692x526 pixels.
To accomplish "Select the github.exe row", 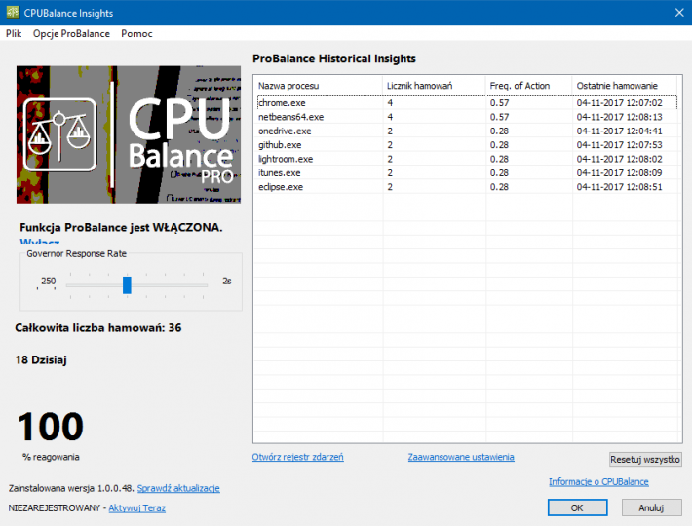I will click(x=467, y=144).
